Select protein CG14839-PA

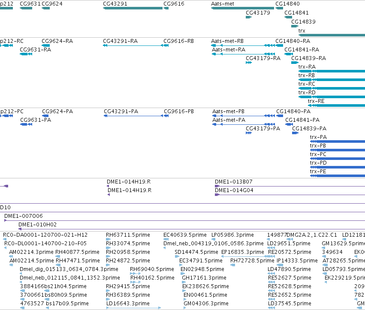pyautogui.click(x=309, y=129)
